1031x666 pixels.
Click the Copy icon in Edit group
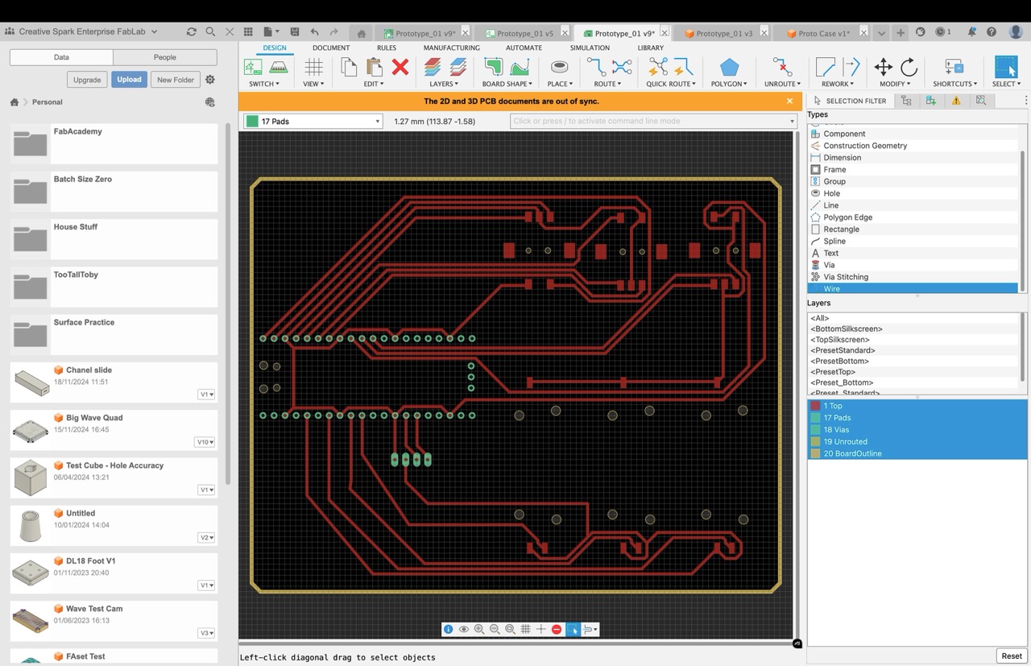tap(349, 67)
